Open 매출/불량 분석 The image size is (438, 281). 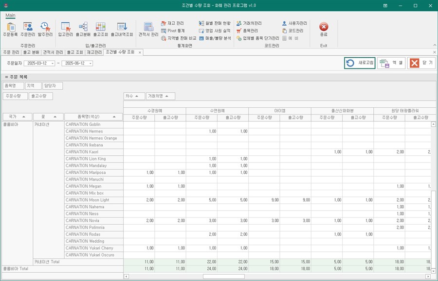(x=215, y=38)
